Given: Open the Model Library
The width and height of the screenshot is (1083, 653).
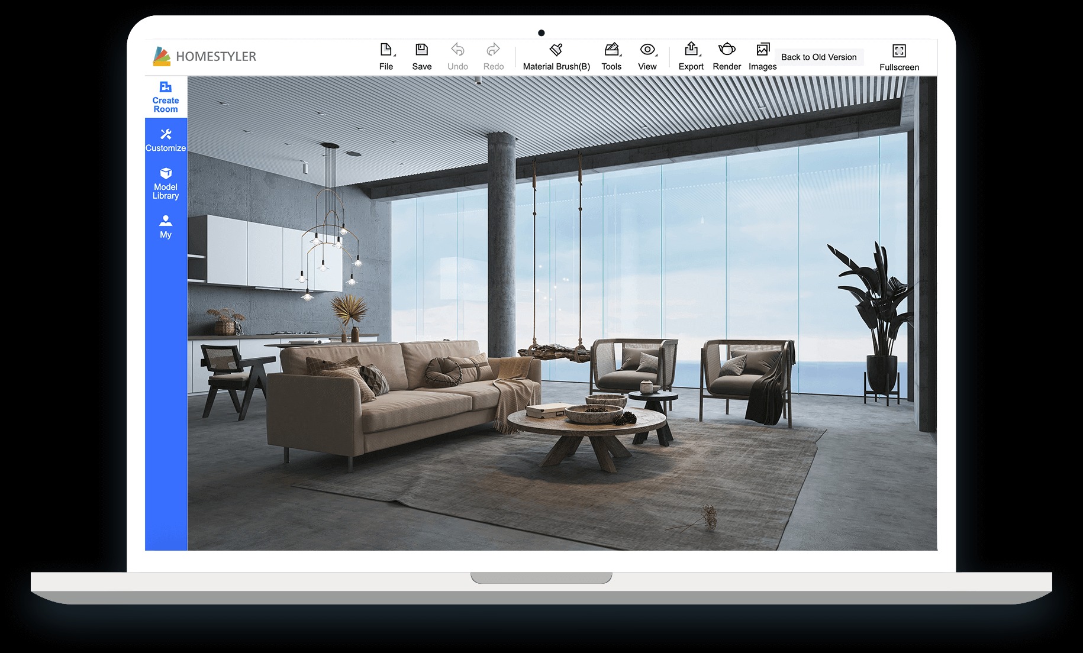Looking at the screenshot, I should click(x=165, y=182).
